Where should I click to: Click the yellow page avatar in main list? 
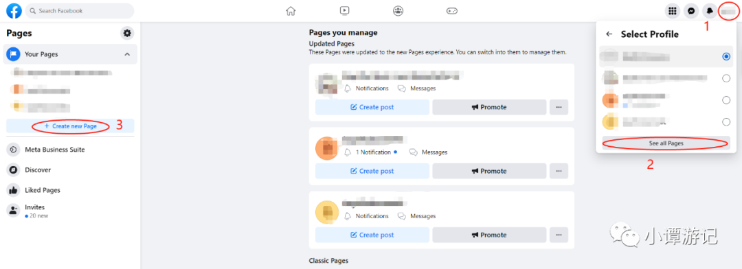pos(327,212)
